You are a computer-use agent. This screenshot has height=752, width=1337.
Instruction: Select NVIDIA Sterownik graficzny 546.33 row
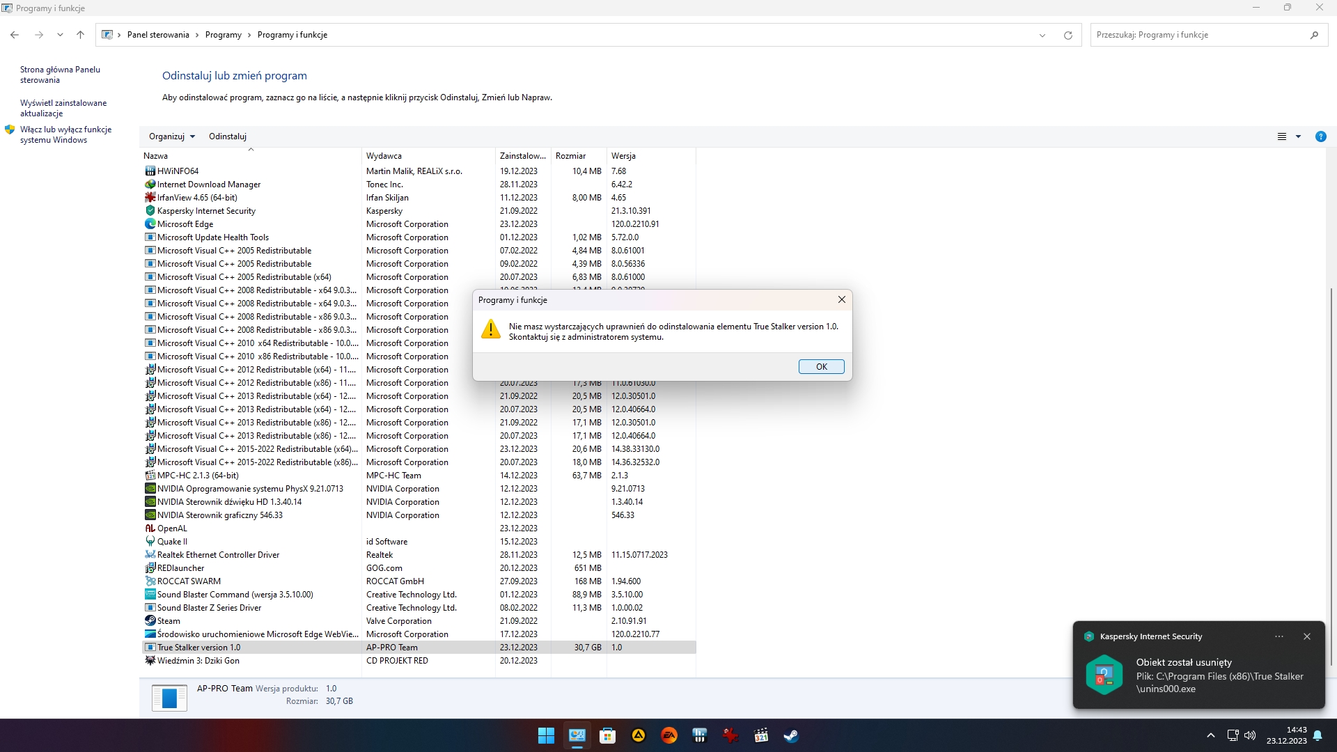pos(419,515)
